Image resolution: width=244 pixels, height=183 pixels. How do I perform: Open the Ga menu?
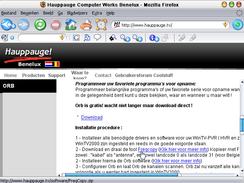point(60,13)
